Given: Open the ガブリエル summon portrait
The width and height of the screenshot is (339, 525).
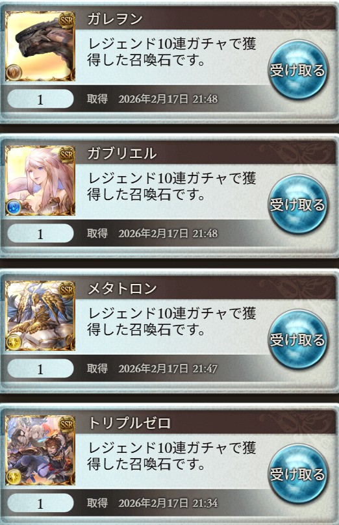Looking at the screenshot, I should click(x=40, y=181).
